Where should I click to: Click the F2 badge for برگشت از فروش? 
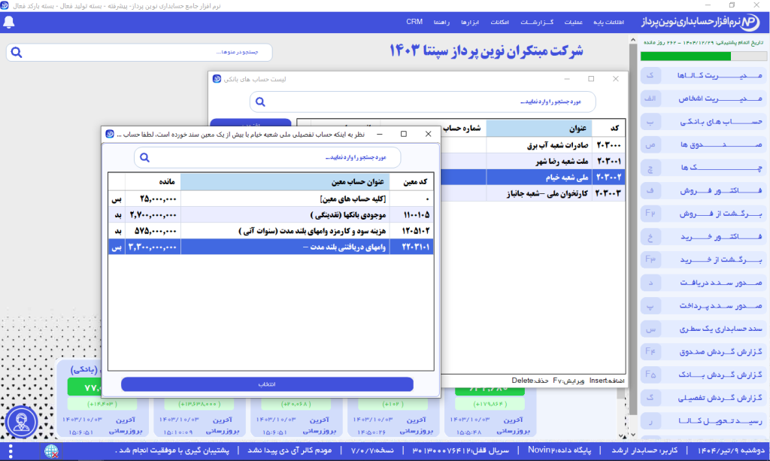tap(650, 214)
